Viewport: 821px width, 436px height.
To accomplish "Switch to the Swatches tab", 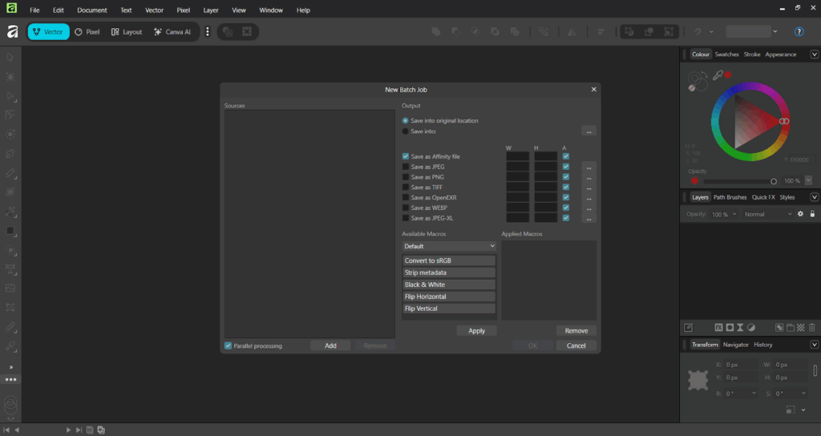I will point(726,54).
